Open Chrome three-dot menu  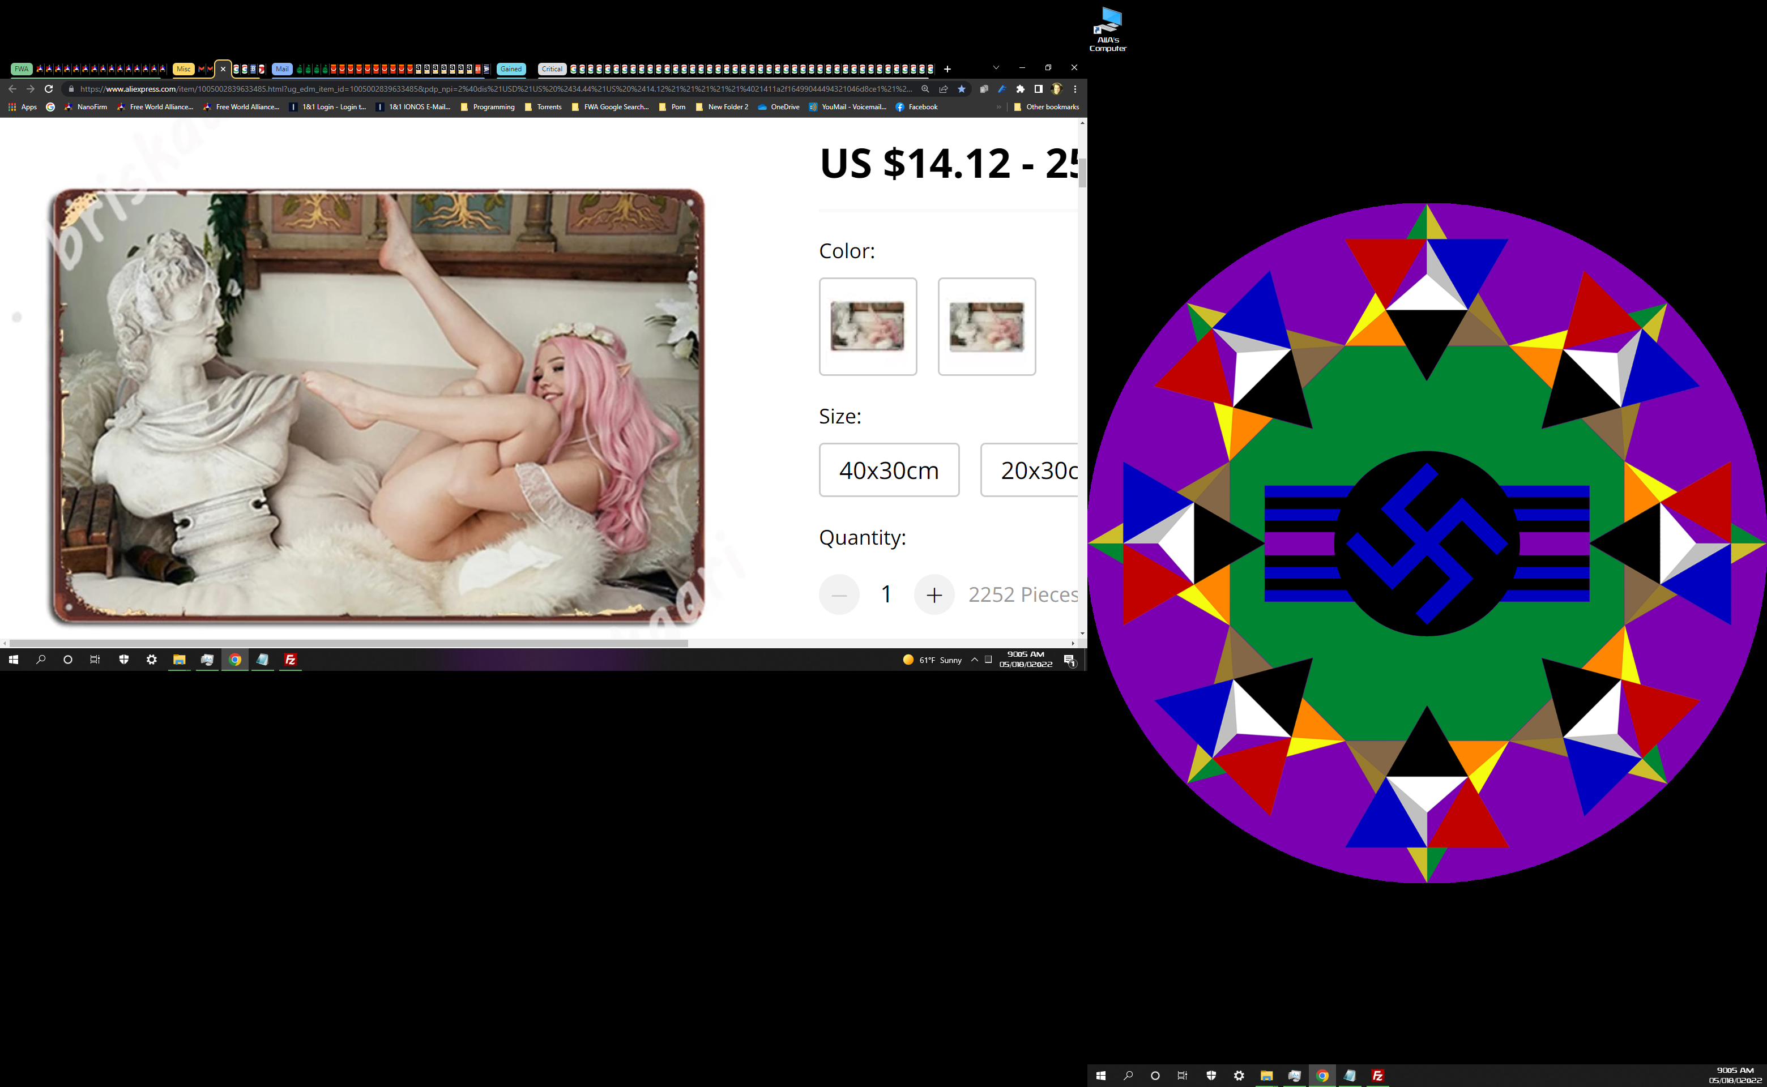1075,89
